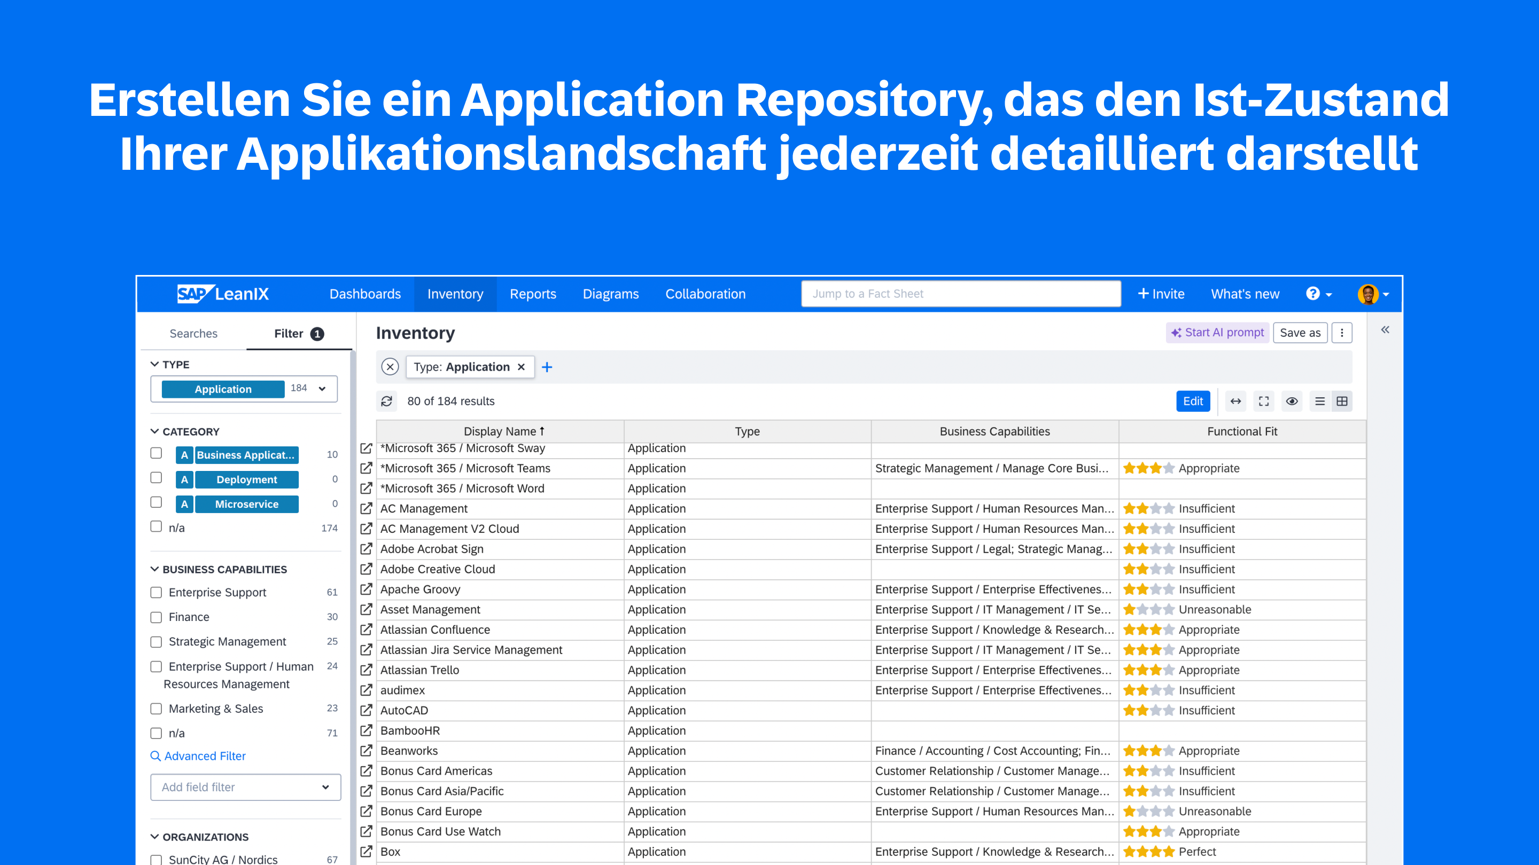
Task: Switch to list view icon
Action: point(1320,401)
